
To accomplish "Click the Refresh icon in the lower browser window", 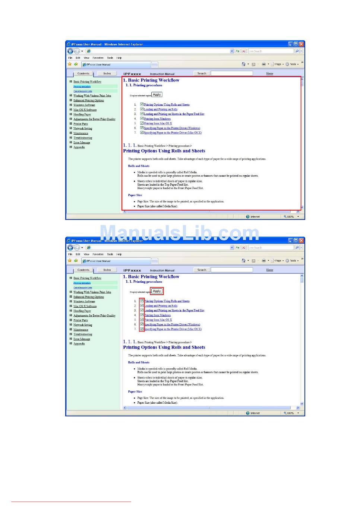I will (x=238, y=248).
